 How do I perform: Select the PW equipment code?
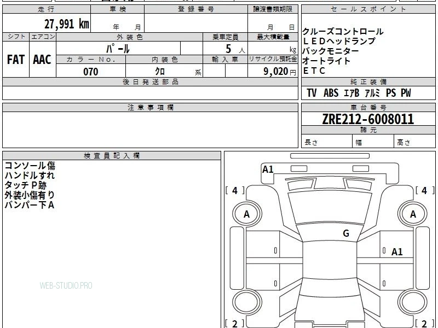coord(406,93)
